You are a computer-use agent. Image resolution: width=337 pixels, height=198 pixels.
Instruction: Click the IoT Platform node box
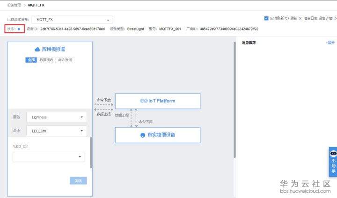coord(158,101)
